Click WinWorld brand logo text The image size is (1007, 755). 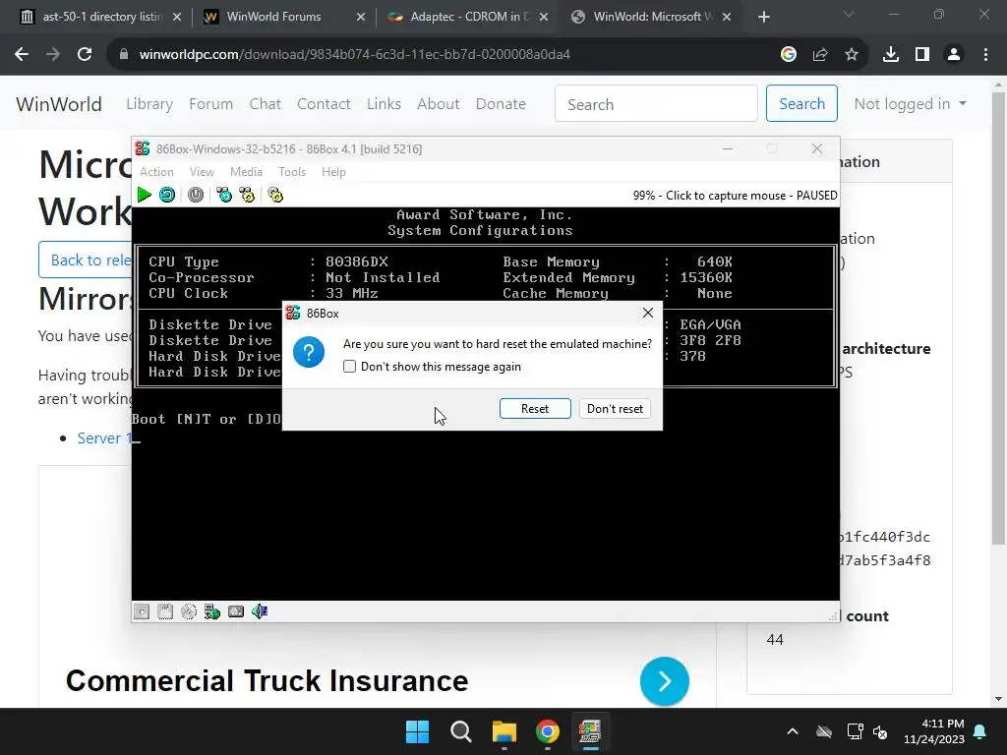(59, 104)
